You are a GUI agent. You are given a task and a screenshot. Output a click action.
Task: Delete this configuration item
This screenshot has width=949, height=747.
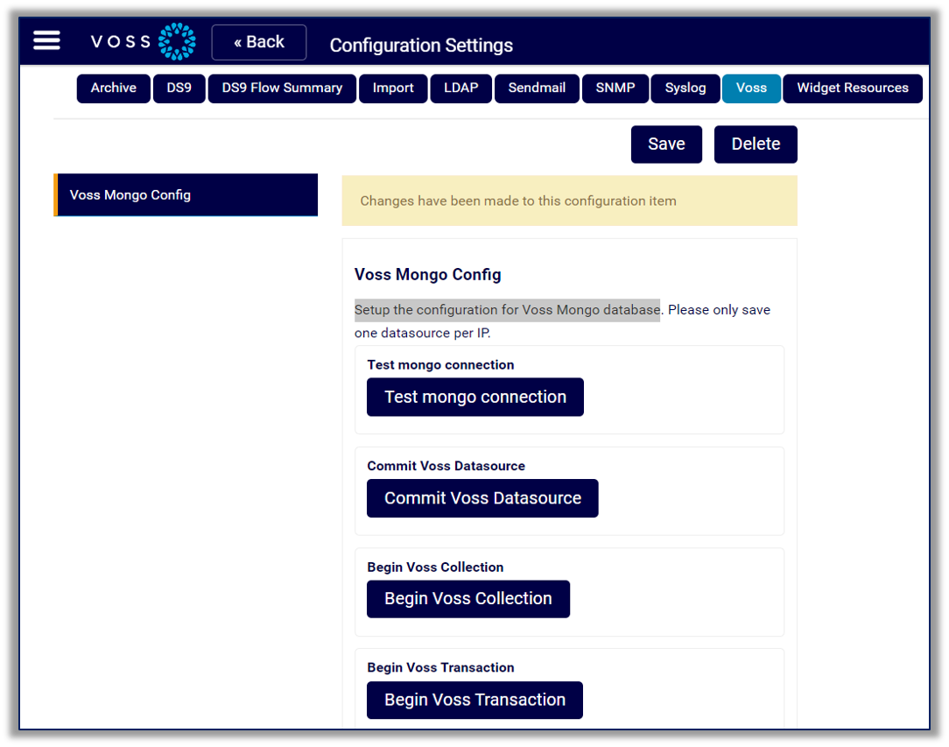(755, 144)
